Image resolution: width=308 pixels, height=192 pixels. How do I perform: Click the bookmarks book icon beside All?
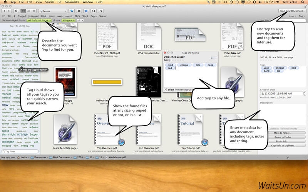(x=3, y=16)
